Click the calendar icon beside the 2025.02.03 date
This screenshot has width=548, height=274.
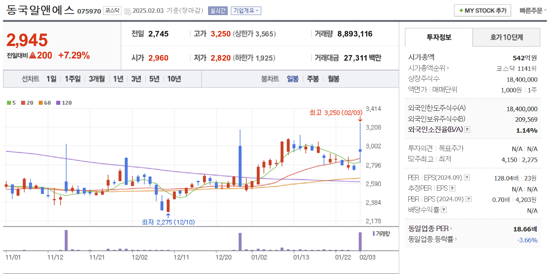coord(127,11)
